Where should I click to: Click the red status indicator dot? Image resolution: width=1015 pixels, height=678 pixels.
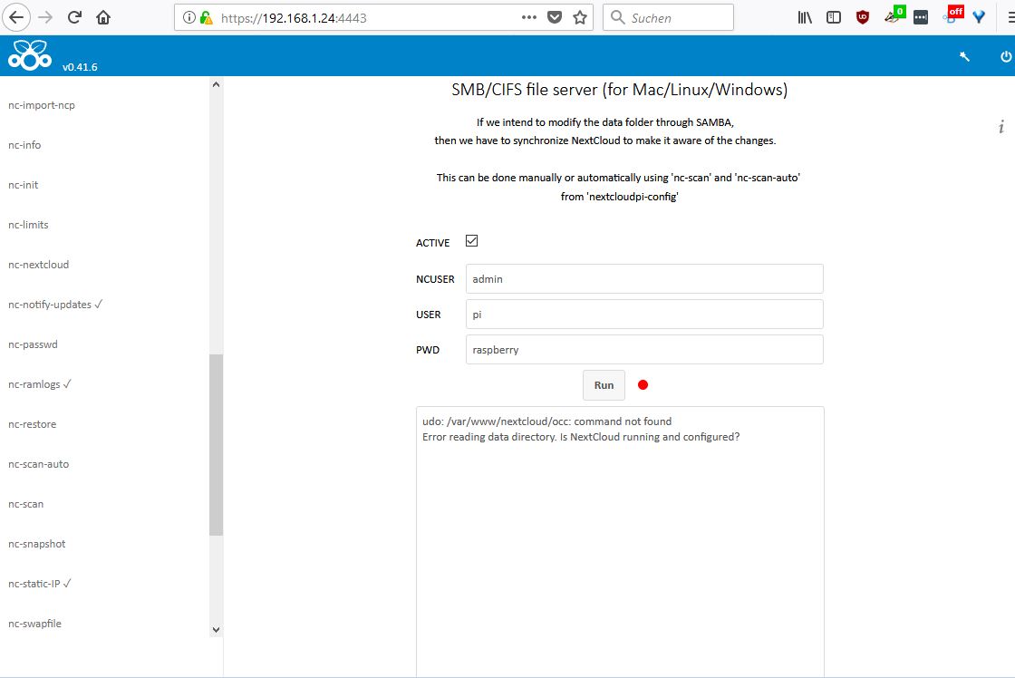[x=643, y=385]
